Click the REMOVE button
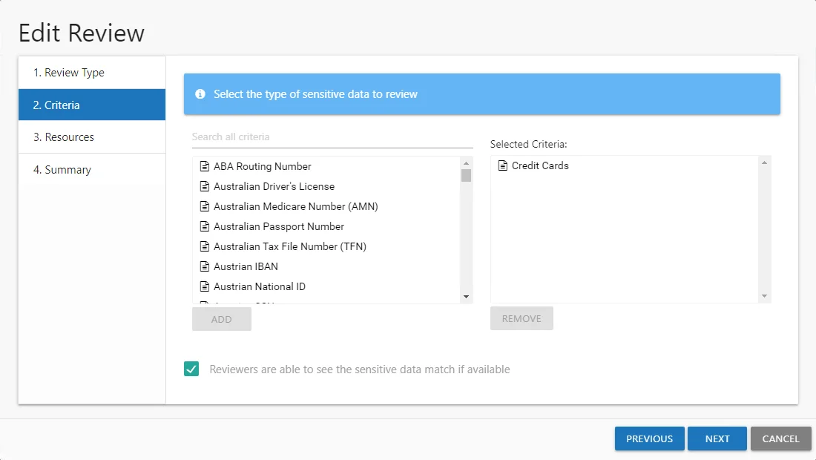The width and height of the screenshot is (816, 460). (x=521, y=318)
